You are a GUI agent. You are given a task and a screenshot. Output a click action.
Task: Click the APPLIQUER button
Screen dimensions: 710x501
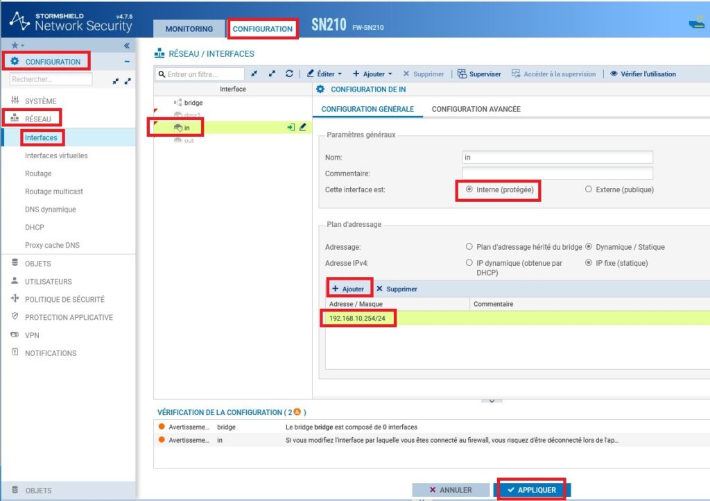click(532, 490)
